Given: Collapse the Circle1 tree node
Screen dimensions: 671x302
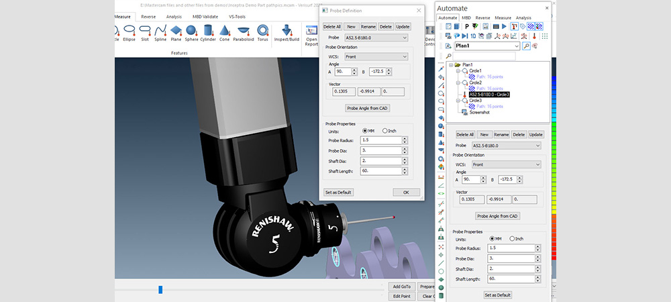Looking at the screenshot, I should click(458, 70).
